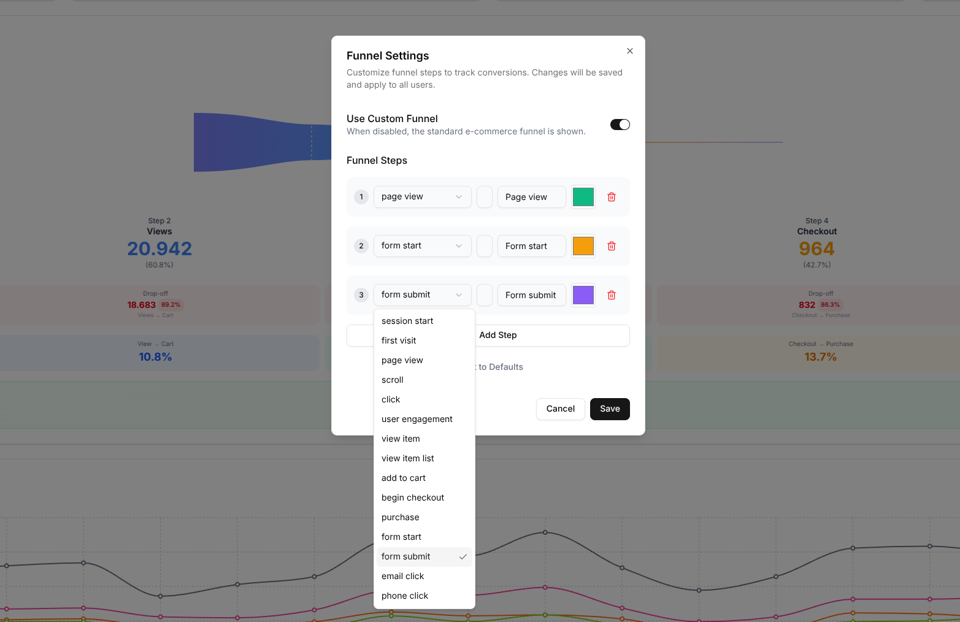Close the Funnel Settings dialog
Viewport: 960px width, 622px height.
629,51
